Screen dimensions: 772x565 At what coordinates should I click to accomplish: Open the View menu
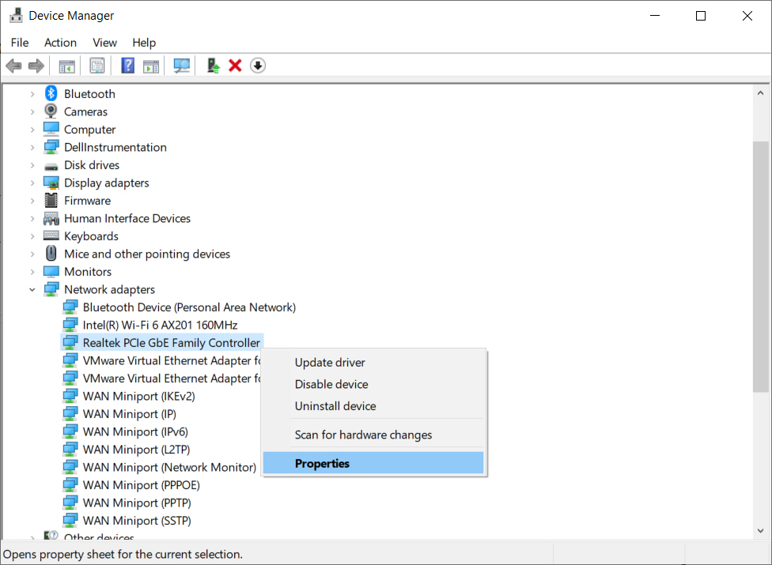pos(105,43)
